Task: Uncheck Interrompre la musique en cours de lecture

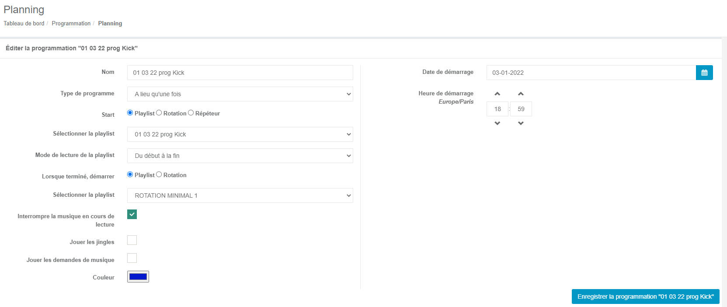Action: (x=132, y=214)
